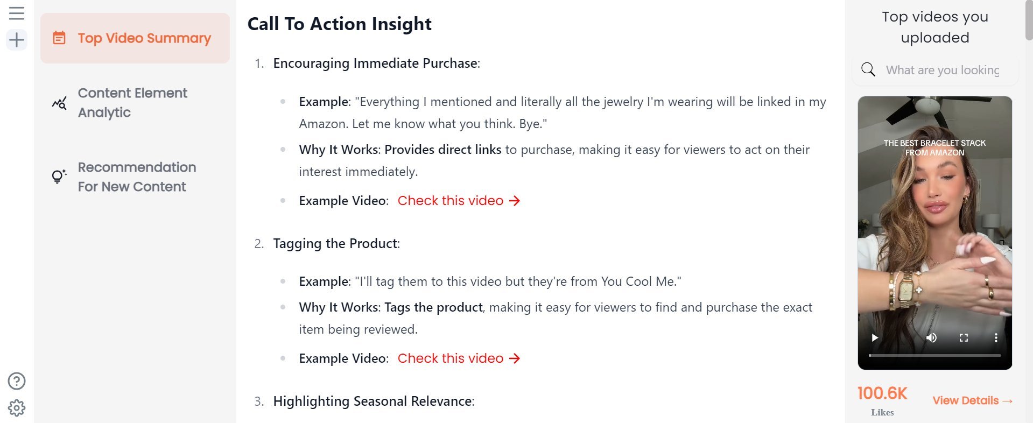This screenshot has width=1033, height=423.
Task: Open the video player's three-dot options menu
Action: [x=996, y=337]
